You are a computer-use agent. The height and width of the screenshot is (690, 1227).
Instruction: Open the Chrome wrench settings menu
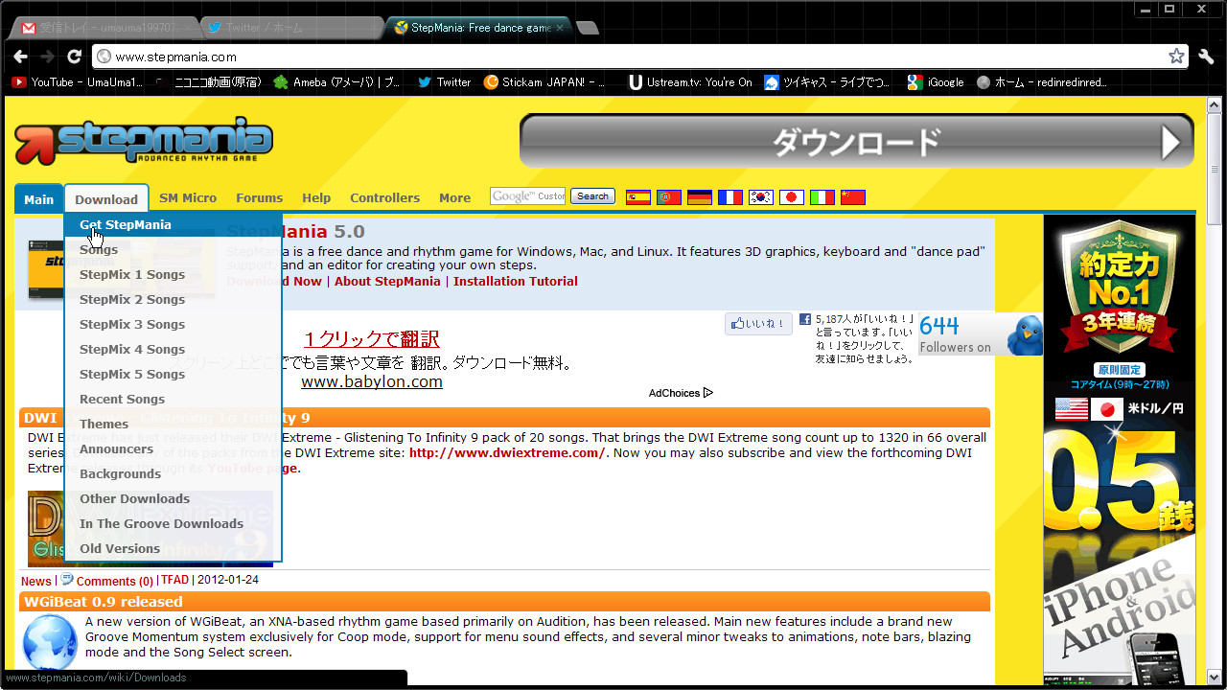pos(1206,57)
